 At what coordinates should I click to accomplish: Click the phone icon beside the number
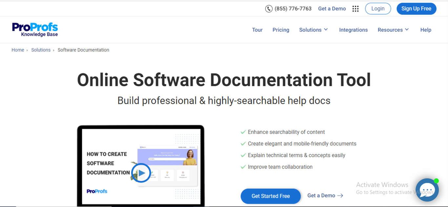[269, 9]
